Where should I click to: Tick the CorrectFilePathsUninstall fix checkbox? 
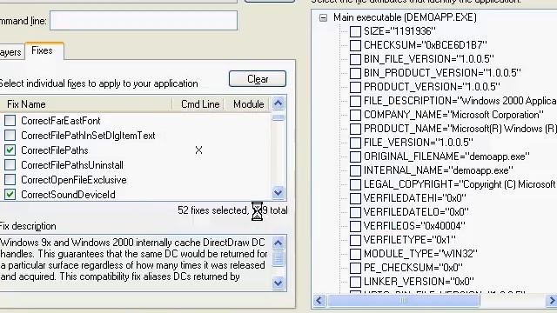coord(10,164)
